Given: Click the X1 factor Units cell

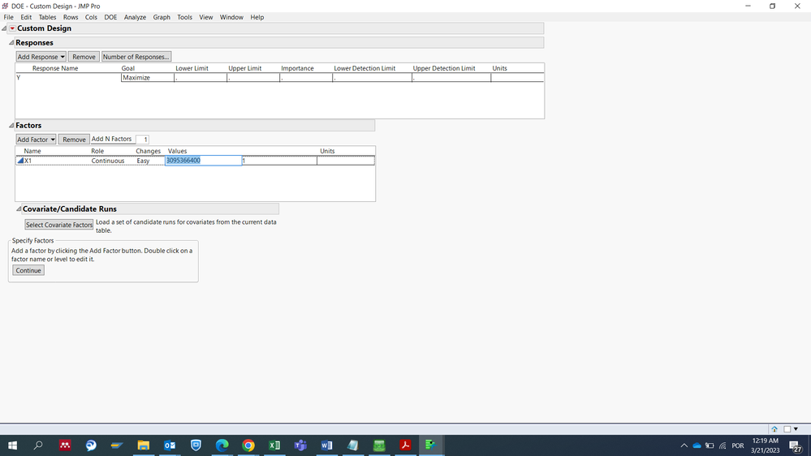Looking at the screenshot, I should pos(346,161).
